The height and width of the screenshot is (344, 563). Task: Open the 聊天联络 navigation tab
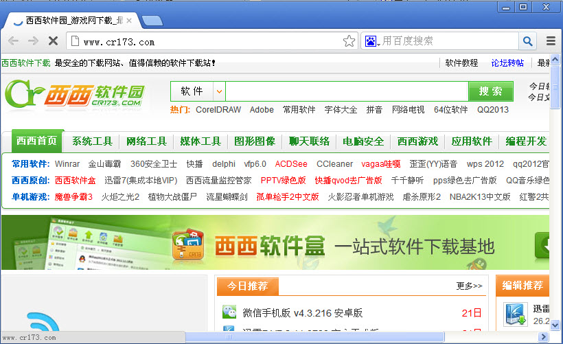(309, 141)
